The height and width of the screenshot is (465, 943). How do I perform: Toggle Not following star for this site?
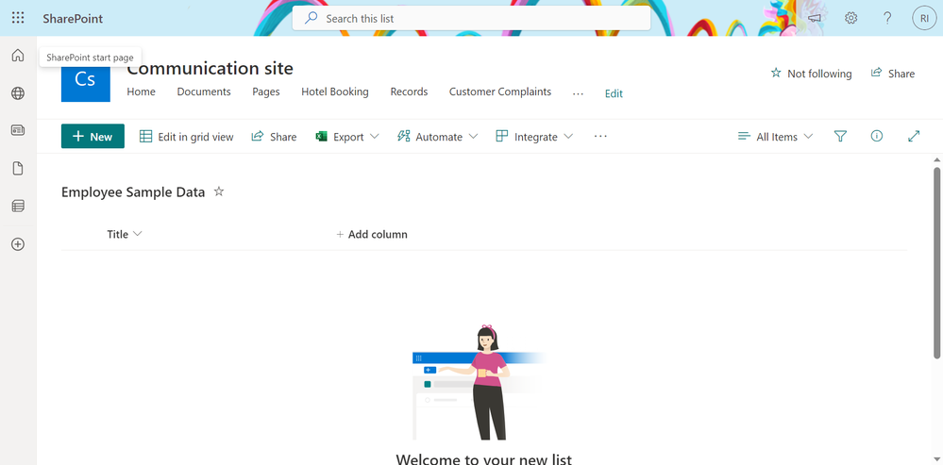click(811, 74)
